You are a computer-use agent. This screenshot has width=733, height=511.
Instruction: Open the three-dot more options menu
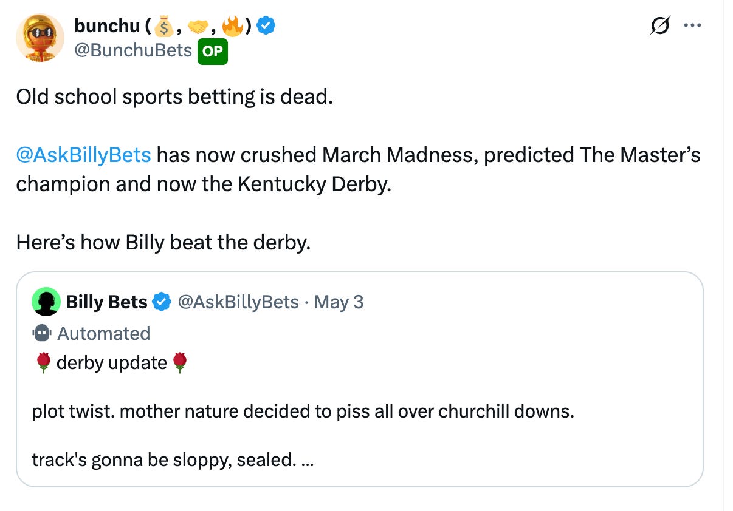(x=692, y=27)
